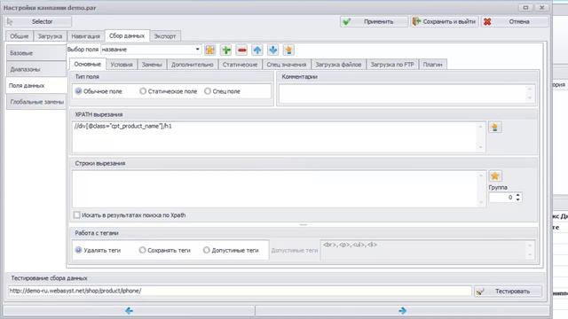
Task: Click the Отмена button
Action: pyautogui.click(x=515, y=21)
